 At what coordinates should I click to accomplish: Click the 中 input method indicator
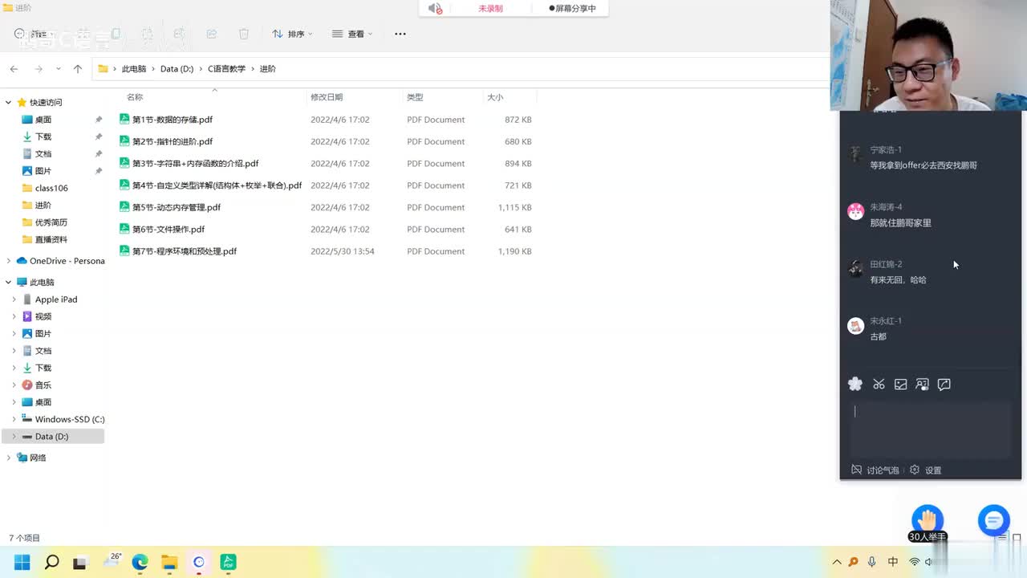893,562
